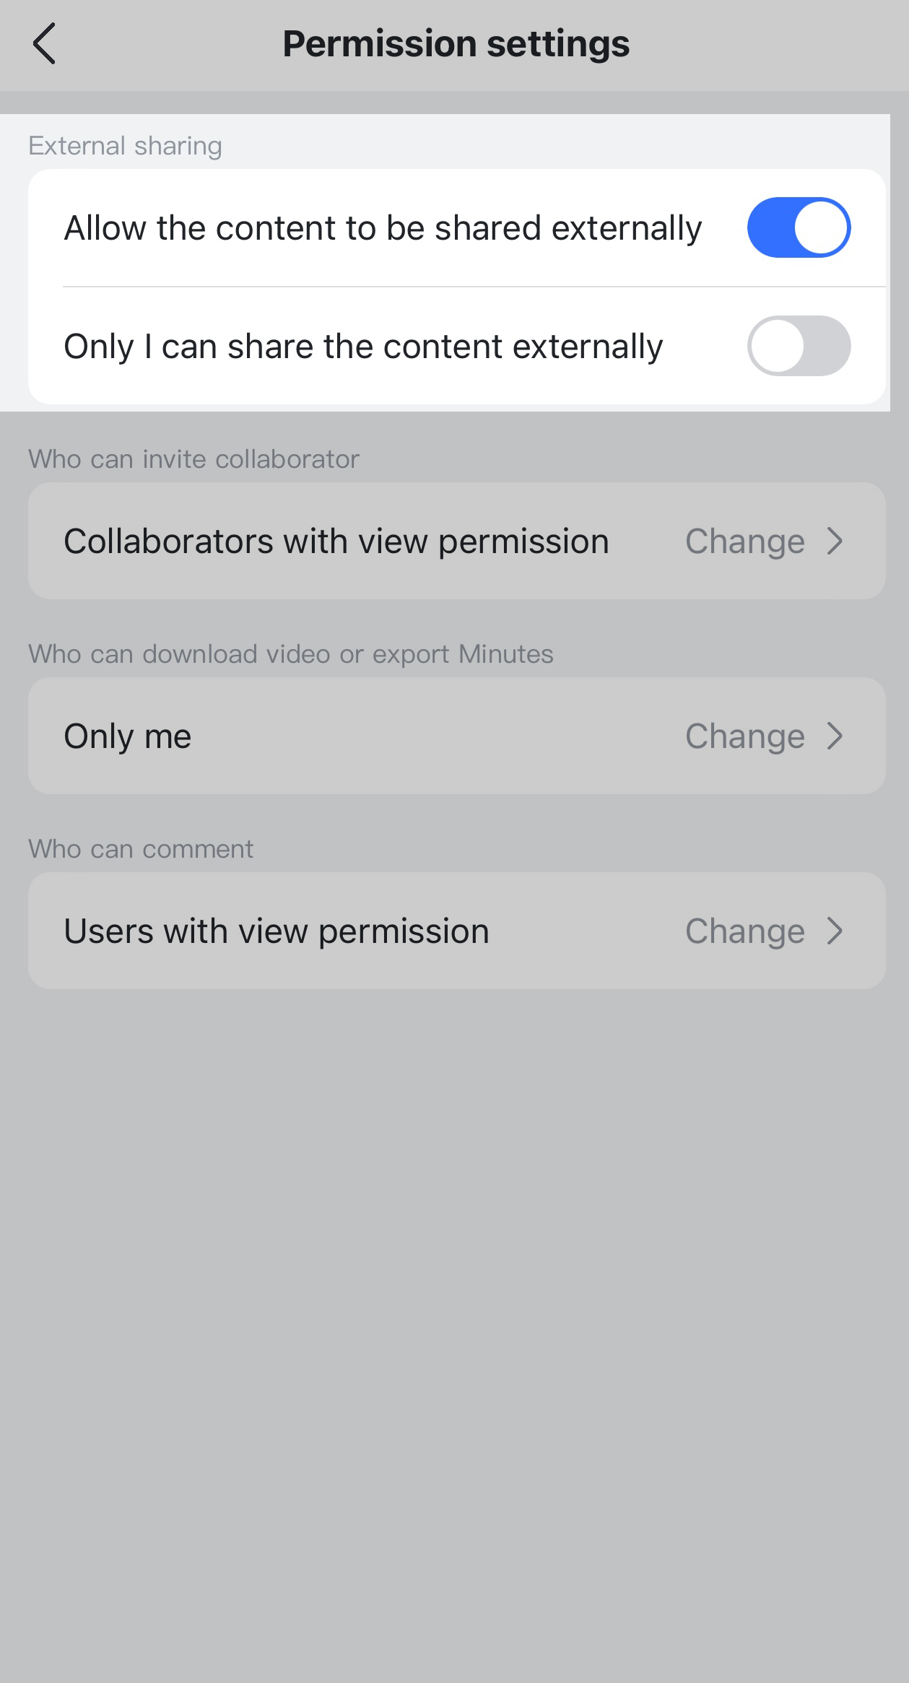The height and width of the screenshot is (1683, 909).
Task: Tap the Who can comment section header
Action: [141, 849]
